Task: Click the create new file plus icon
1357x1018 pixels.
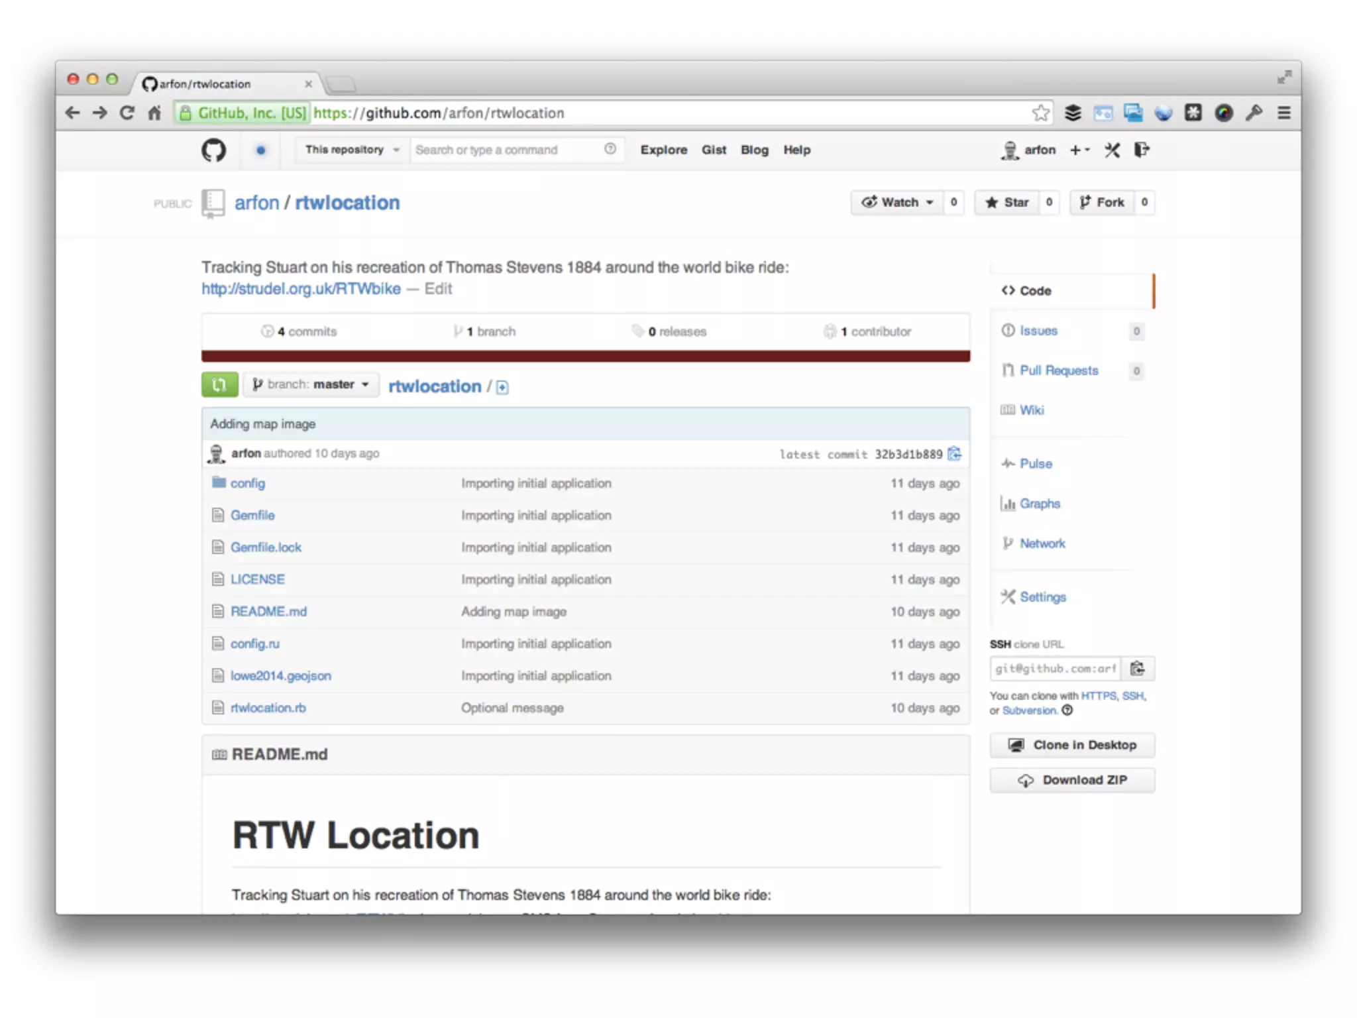Action: coord(502,388)
